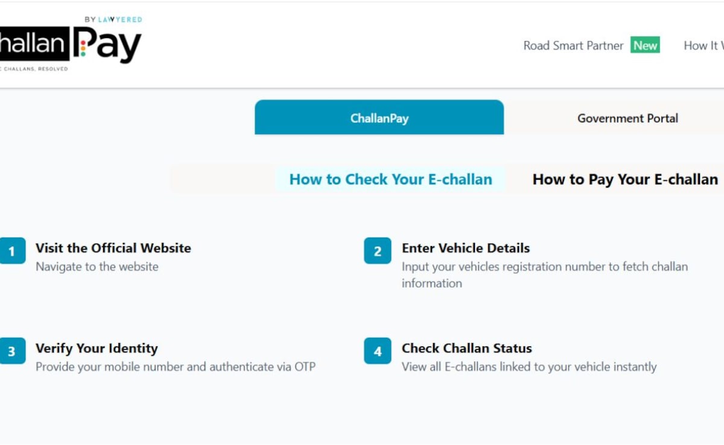
Task: Click the ChallanPay logo
Action: tap(69, 45)
